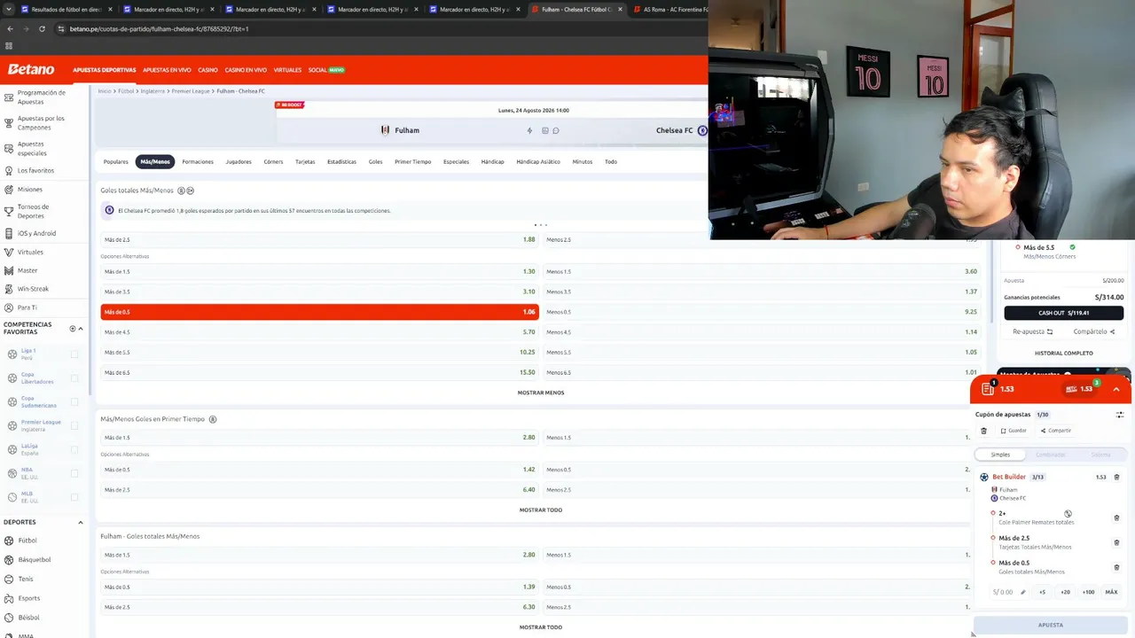Select the Simples betslip tab

(1000, 455)
